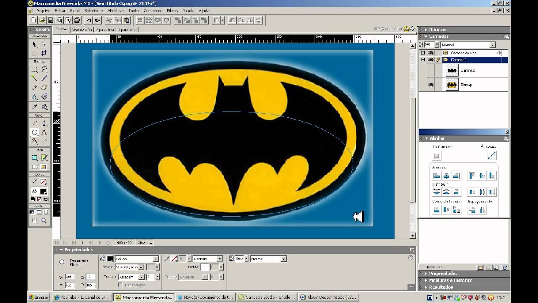Select the Brush tool
The image size is (538, 303).
click(44, 78)
